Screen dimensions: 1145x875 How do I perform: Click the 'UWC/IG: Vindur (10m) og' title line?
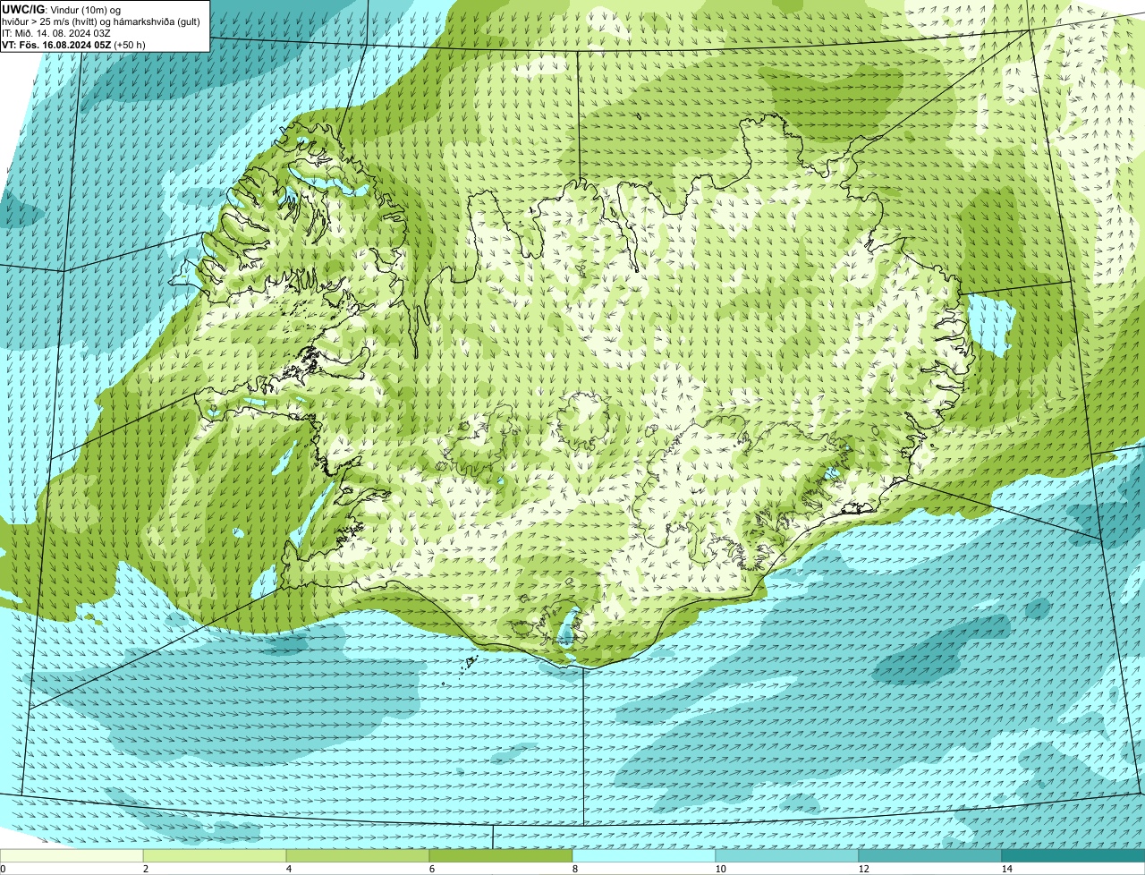(x=62, y=10)
